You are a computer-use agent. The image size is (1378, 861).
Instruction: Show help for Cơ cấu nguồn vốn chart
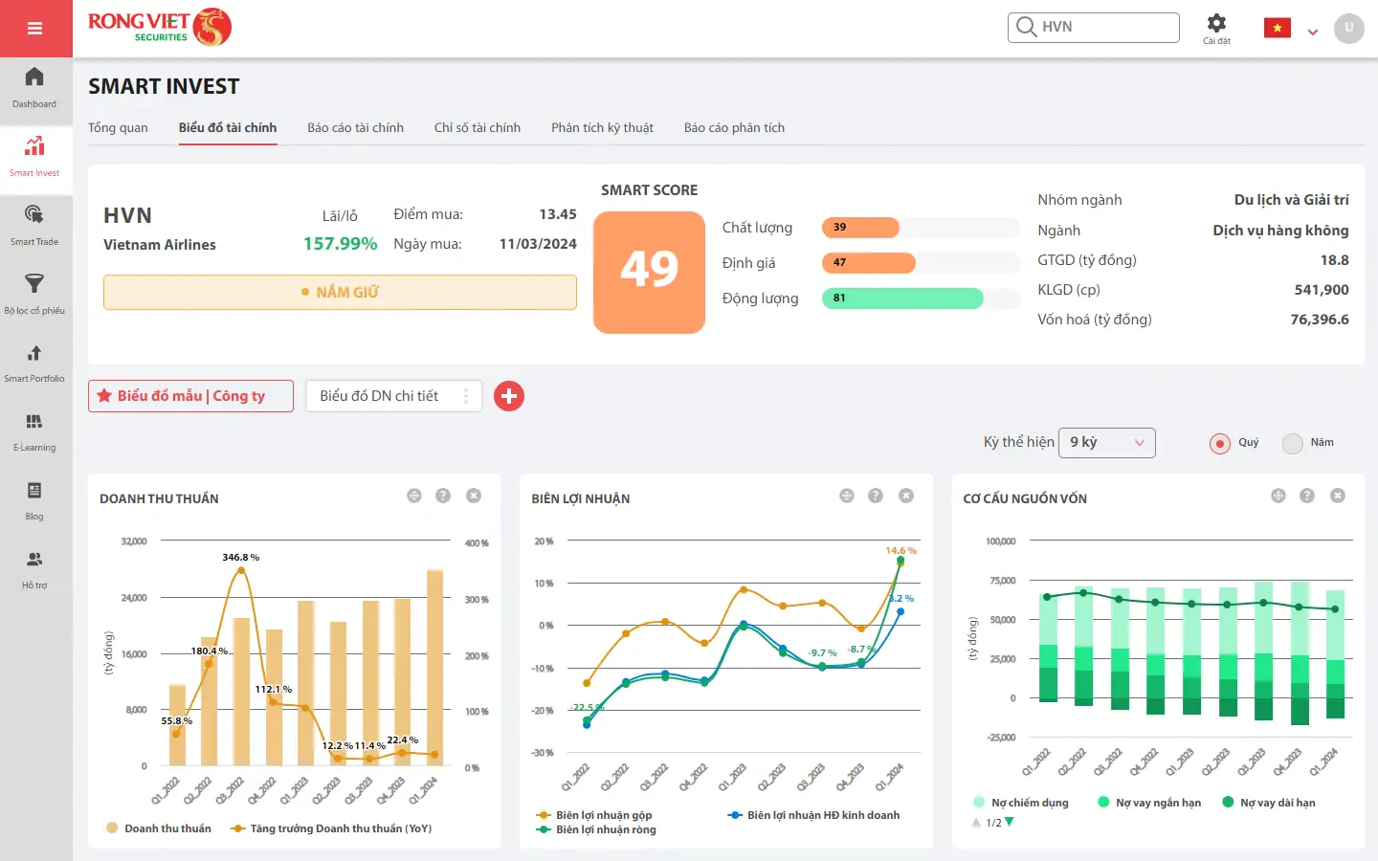(1307, 496)
